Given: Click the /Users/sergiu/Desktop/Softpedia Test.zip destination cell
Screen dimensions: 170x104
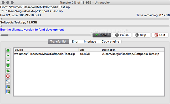Looking at the screenshot, I should click(x=131, y=54).
